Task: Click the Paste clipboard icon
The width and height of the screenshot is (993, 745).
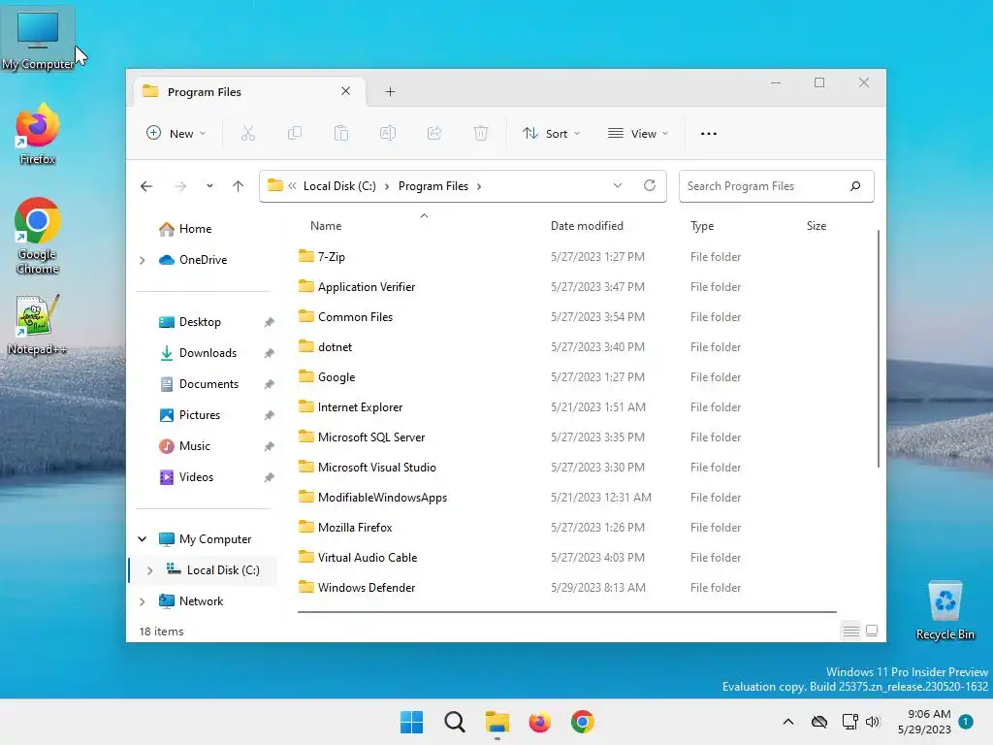Action: point(341,134)
